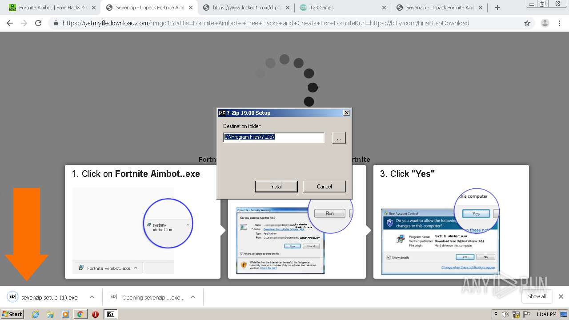Viewport: 569px width, 320px height.
Task: Close the locked1.com tab
Action: pos(287,8)
